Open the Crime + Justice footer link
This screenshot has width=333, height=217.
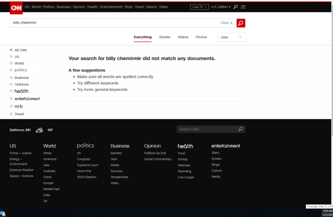tap(20, 153)
